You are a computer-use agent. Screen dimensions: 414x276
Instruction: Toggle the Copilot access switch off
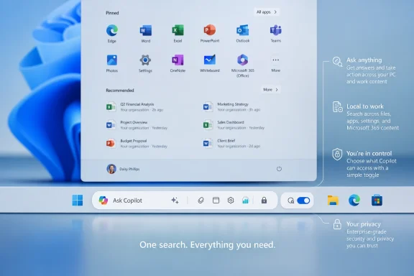tap(303, 201)
